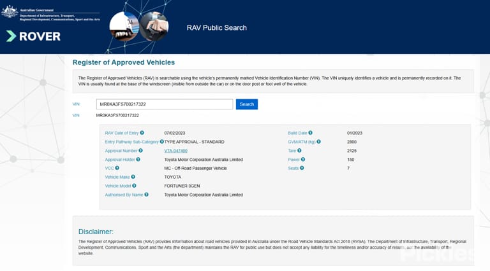
Task: Click the Register of Approved Vehicles heading
Action: [123, 62]
